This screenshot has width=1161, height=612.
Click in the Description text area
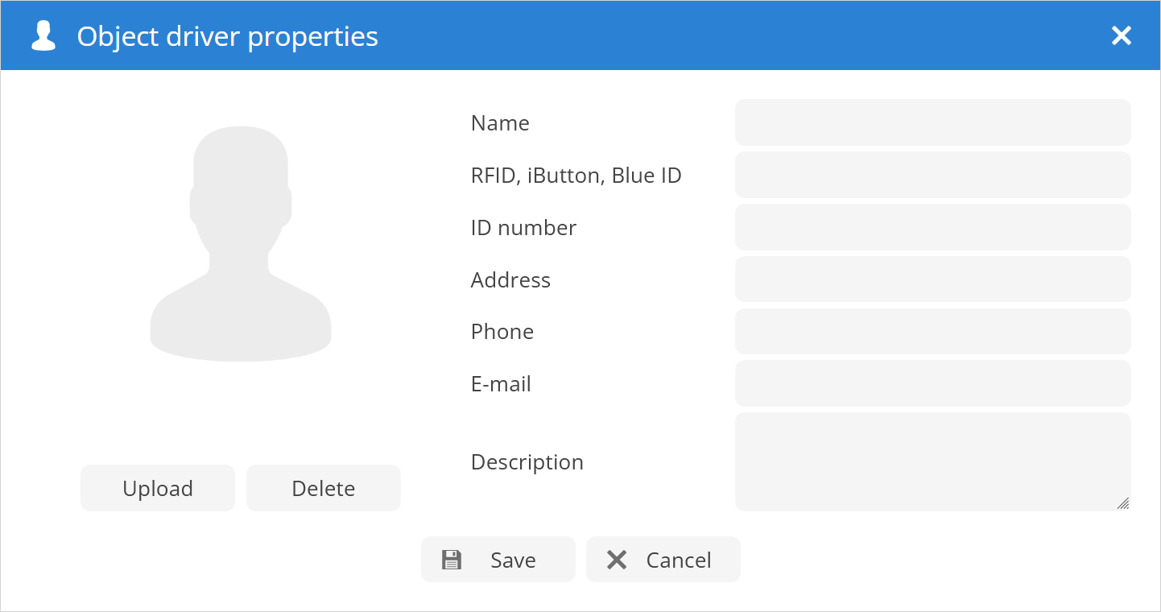(x=932, y=461)
